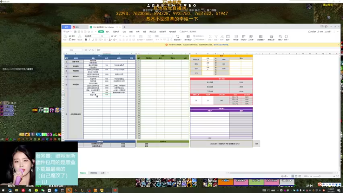The image size is (343, 193).
Task: Click the Save icon in quick access bar
Action: click(75, 32)
